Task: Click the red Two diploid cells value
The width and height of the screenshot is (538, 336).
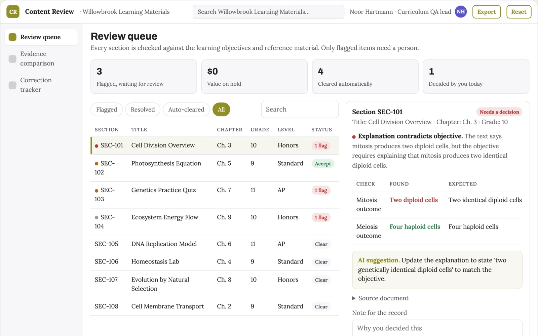Action: tap(414, 200)
